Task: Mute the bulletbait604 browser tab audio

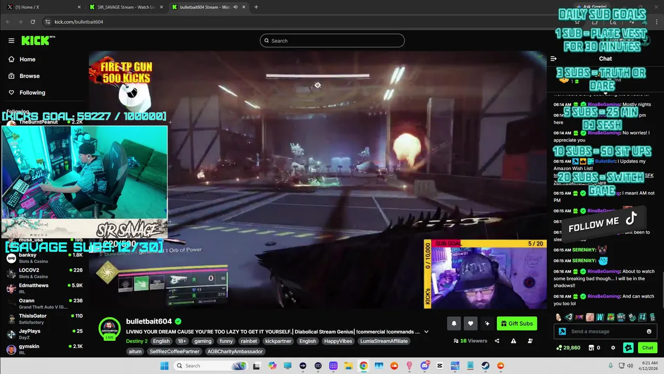Action: pos(236,7)
